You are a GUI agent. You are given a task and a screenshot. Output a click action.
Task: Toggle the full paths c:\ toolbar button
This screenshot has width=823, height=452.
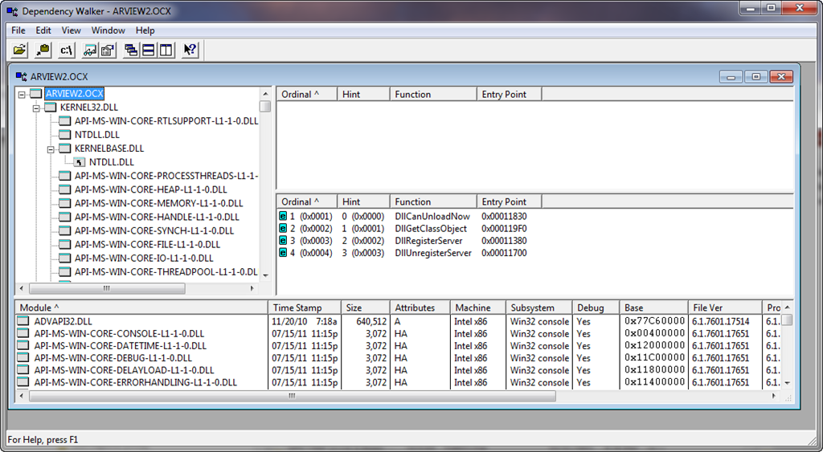point(67,50)
